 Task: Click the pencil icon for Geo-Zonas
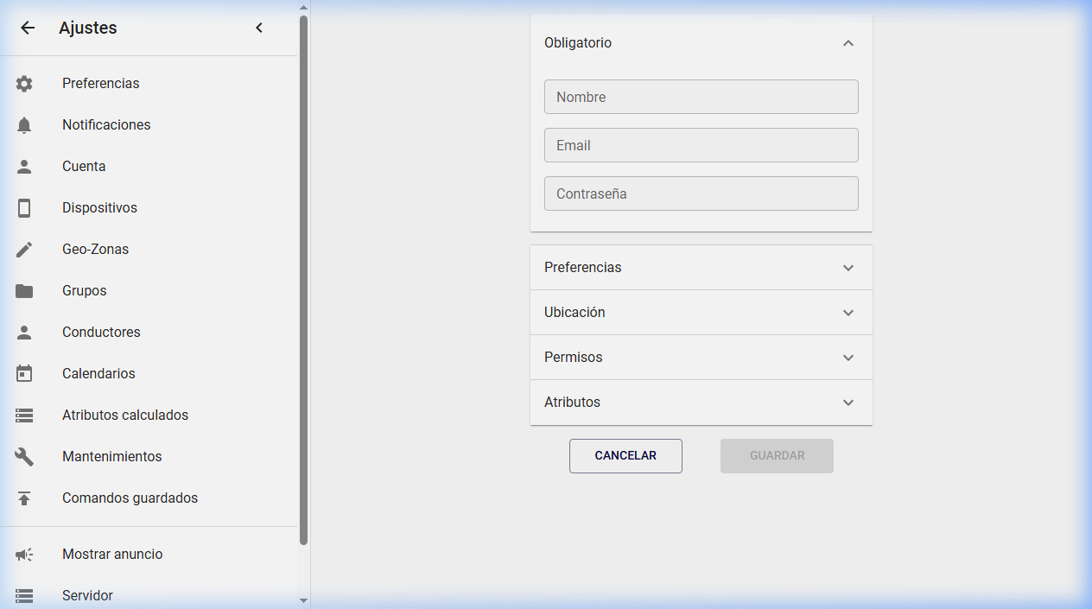coord(24,250)
